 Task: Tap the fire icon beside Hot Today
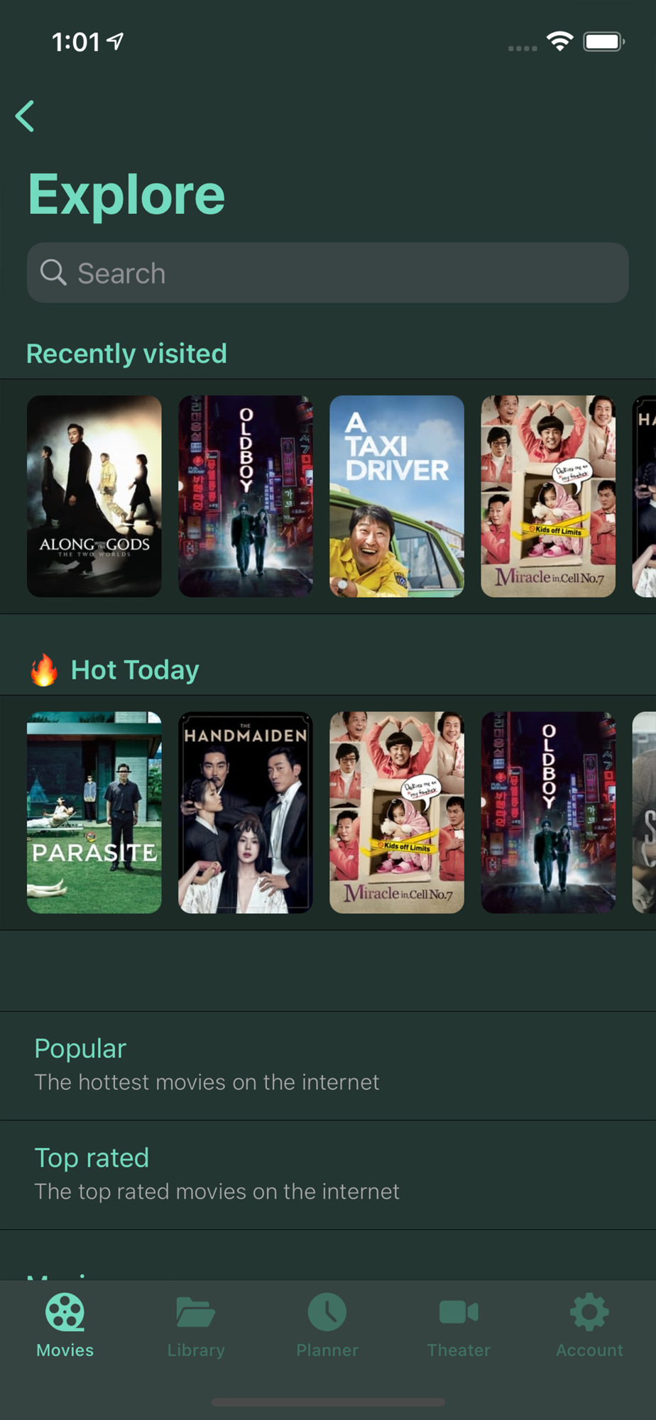[x=44, y=670]
